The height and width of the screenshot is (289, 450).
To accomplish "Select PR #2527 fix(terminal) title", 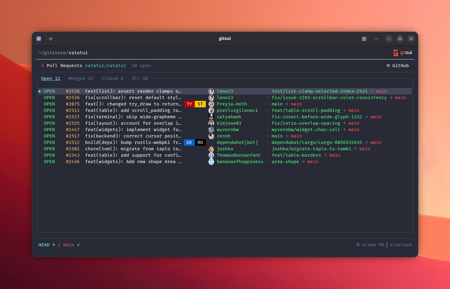I will (133, 117).
